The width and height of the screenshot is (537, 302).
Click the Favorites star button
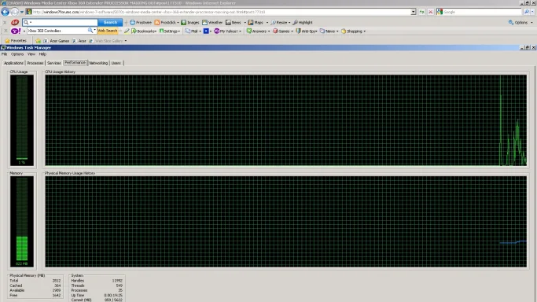tap(16, 41)
